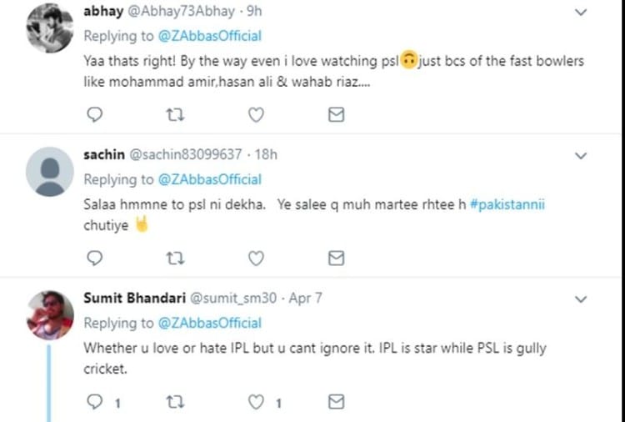Reply to Sumit Bhandari's tweet

(95, 402)
